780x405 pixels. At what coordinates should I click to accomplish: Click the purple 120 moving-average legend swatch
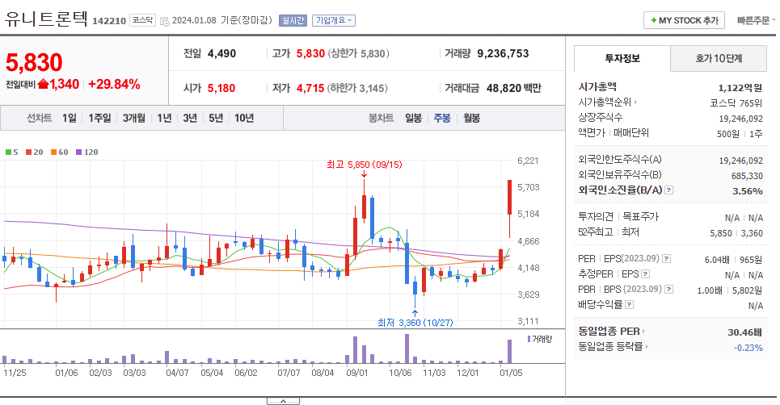(x=78, y=152)
